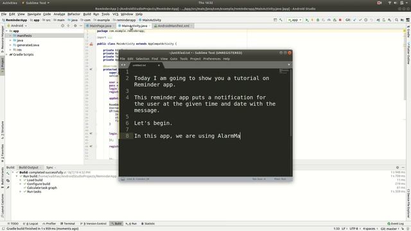The image size is (411, 231).
Task: Open the Selection menu in Sublime Text
Action: coord(143,59)
